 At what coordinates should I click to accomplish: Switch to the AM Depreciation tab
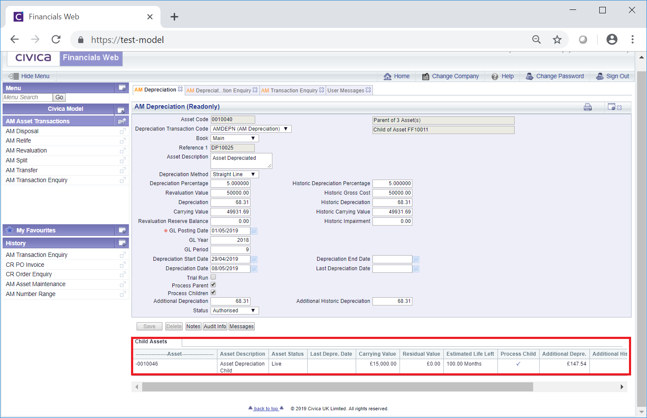tap(155, 90)
